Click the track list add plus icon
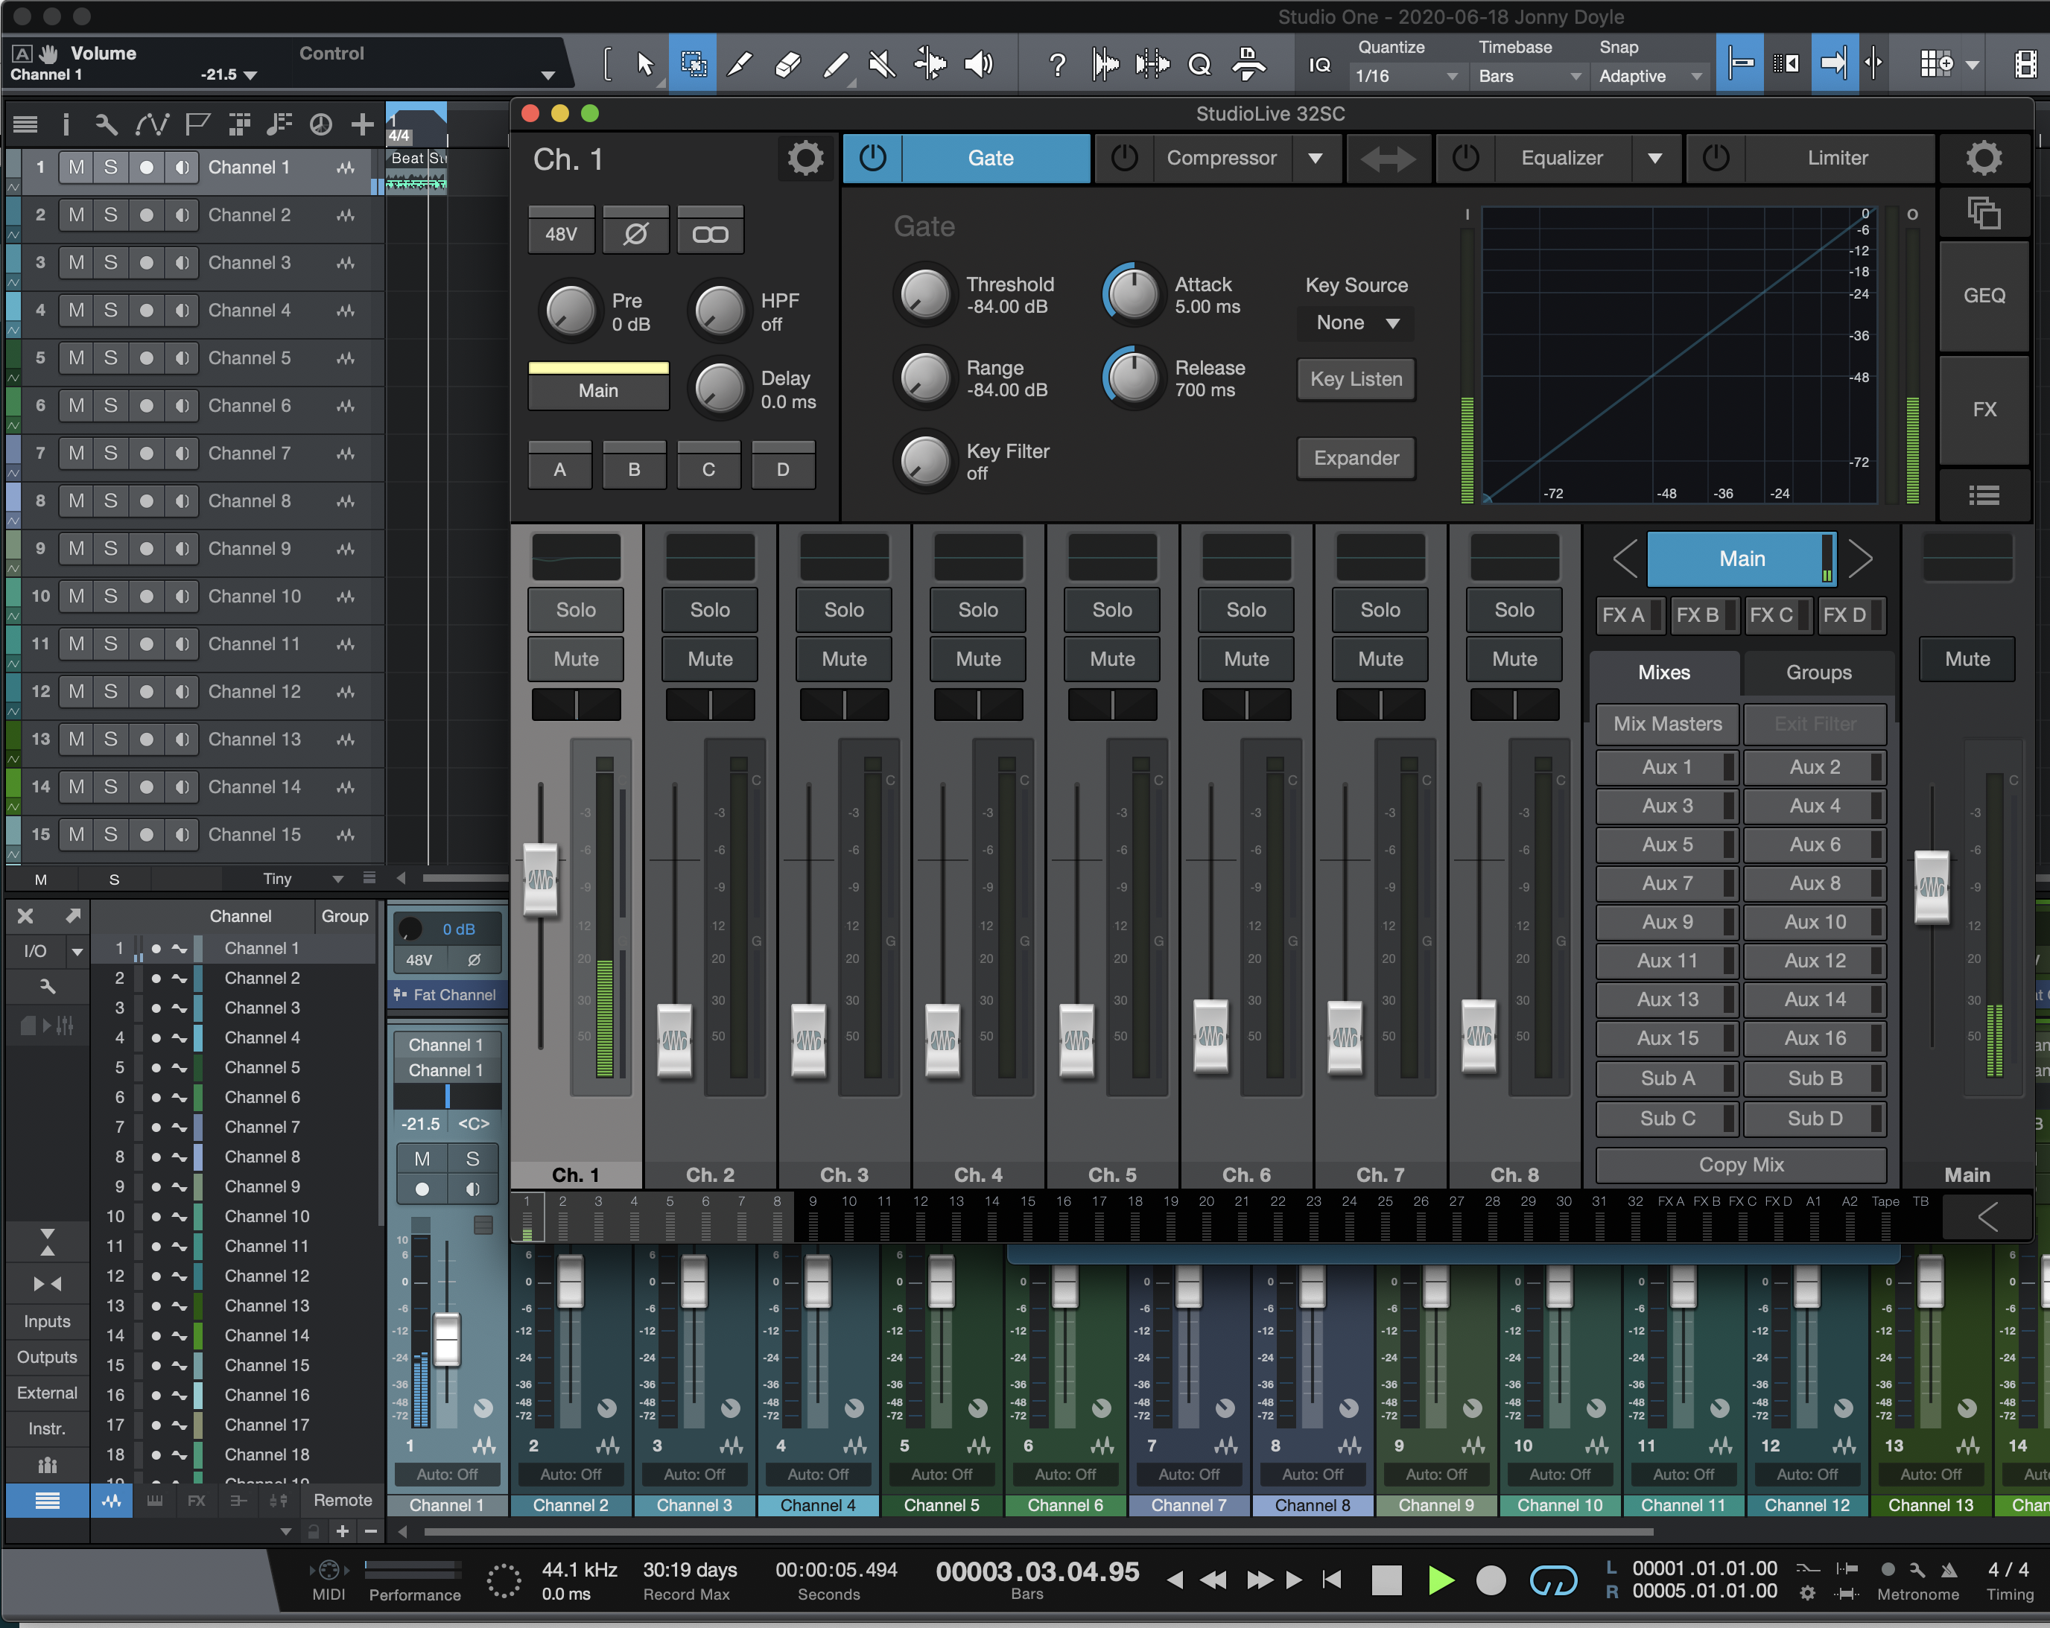Viewport: 2050px width, 1628px height. (x=362, y=124)
